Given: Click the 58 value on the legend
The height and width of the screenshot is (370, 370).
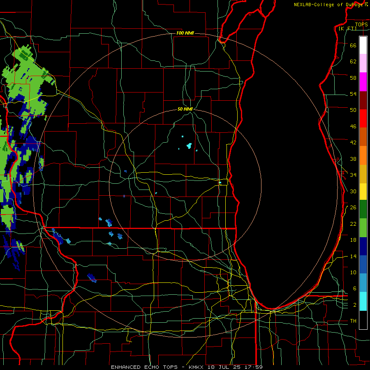Looking at the screenshot, I should (x=353, y=78).
